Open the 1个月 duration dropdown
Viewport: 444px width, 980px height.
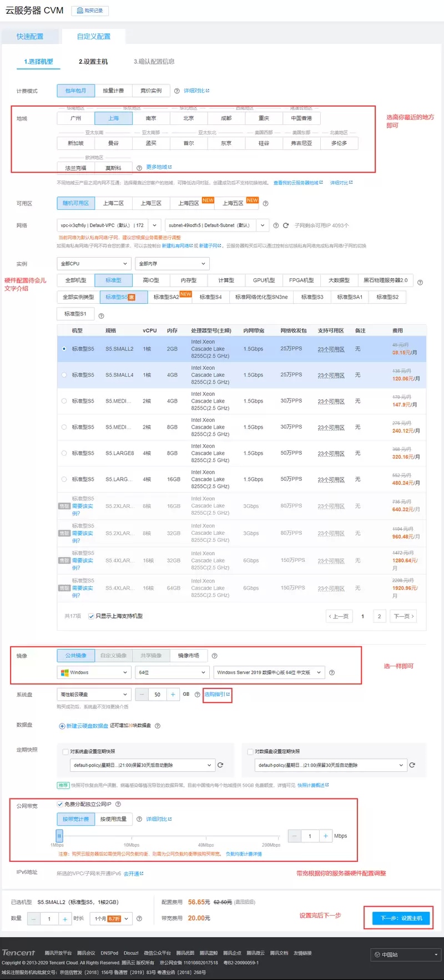pyautogui.click(x=112, y=919)
